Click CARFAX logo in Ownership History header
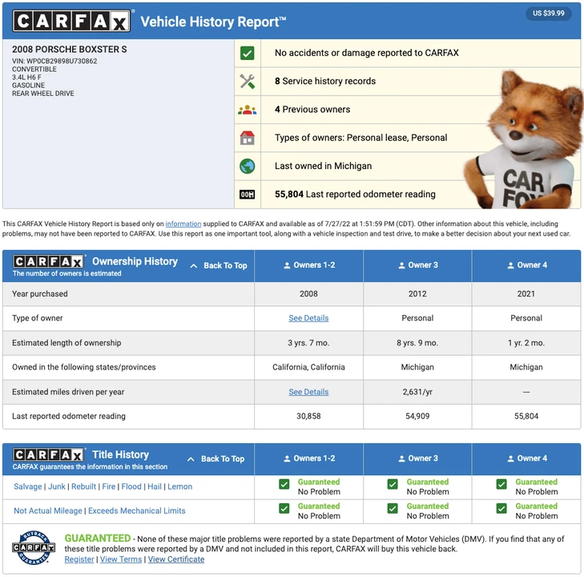Image resolution: width=584 pixels, height=577 pixels. 48,261
